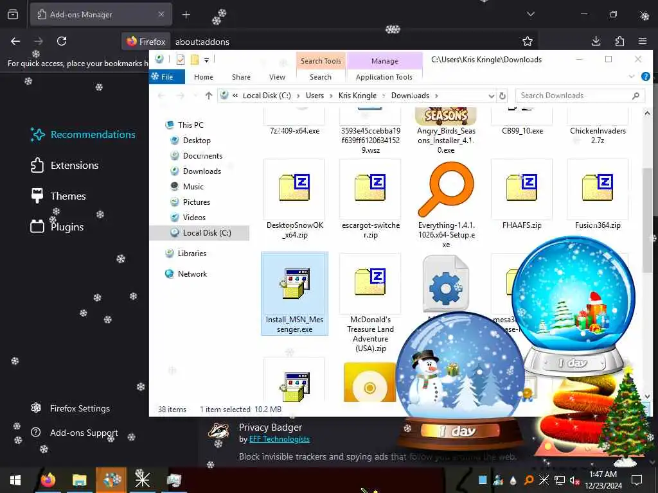
Task: Select Everything-1.4.1.1026.x64-Setup.exe file
Action: (x=446, y=205)
